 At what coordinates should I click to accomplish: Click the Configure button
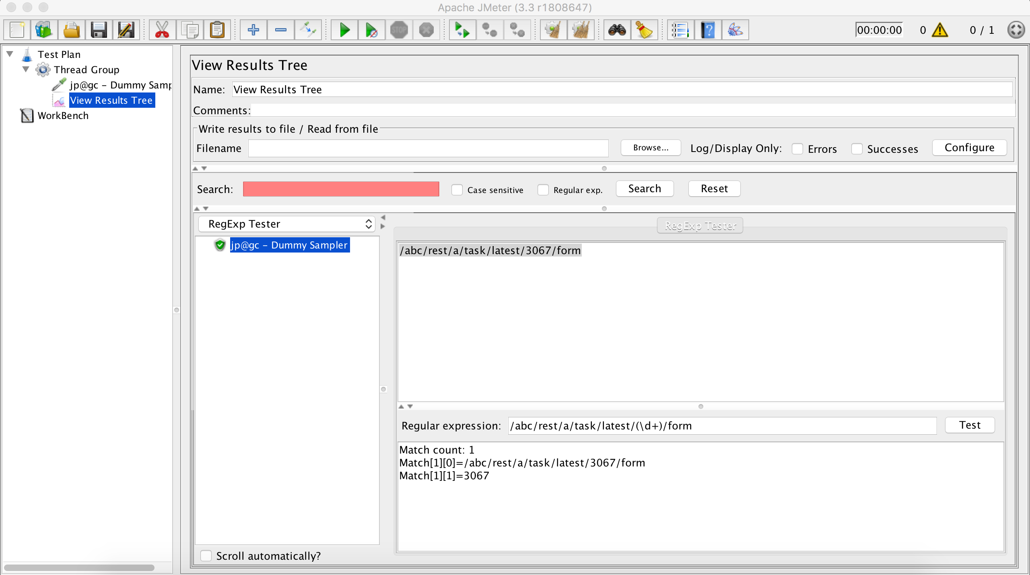coord(969,148)
